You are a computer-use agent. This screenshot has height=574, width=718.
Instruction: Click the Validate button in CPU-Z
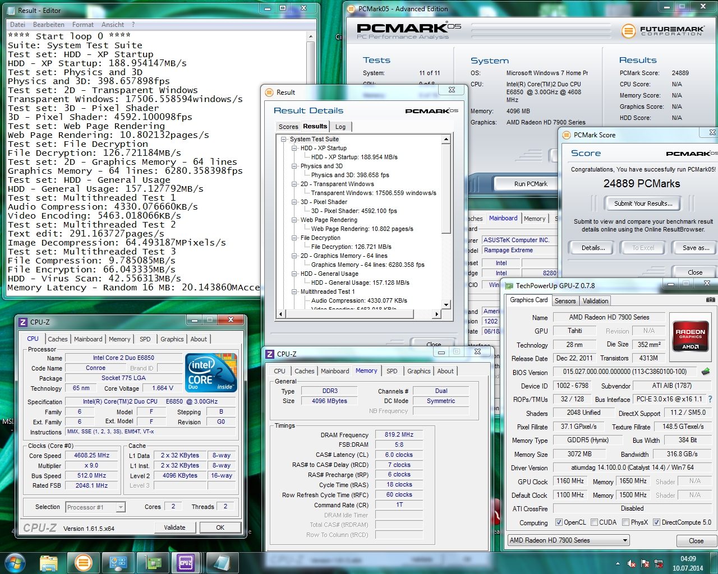click(174, 527)
